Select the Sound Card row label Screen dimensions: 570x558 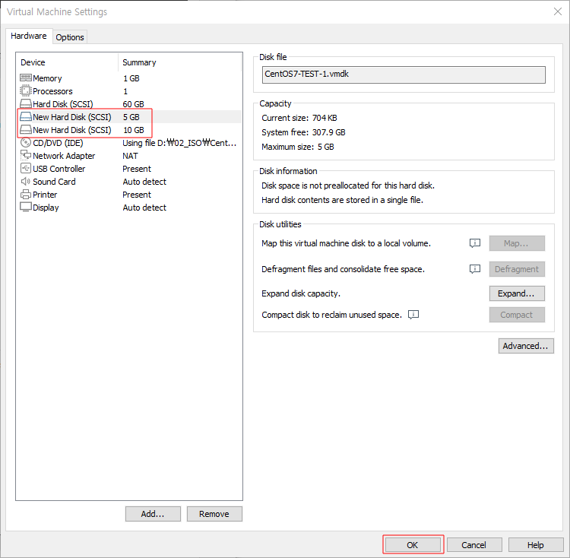pyautogui.click(x=54, y=182)
